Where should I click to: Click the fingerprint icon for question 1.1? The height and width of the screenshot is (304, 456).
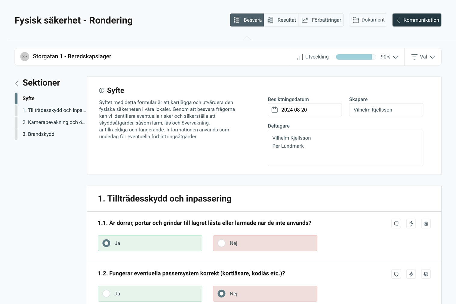[x=426, y=224]
